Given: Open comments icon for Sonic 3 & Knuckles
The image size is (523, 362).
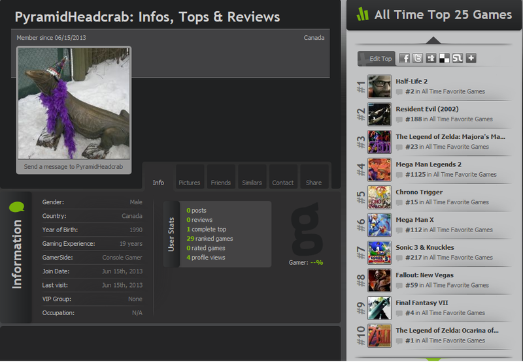Looking at the screenshot, I should (x=399, y=258).
